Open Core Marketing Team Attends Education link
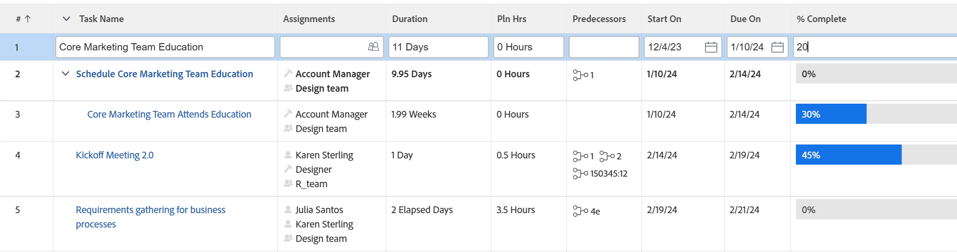 [169, 114]
